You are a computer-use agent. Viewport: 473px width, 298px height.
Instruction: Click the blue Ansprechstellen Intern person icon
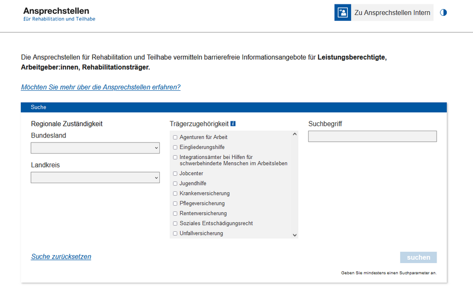pos(342,13)
